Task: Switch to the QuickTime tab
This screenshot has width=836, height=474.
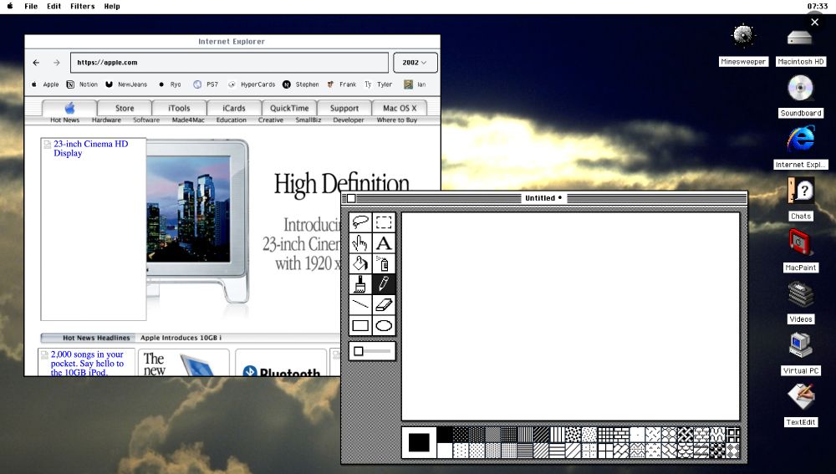Action: [289, 108]
